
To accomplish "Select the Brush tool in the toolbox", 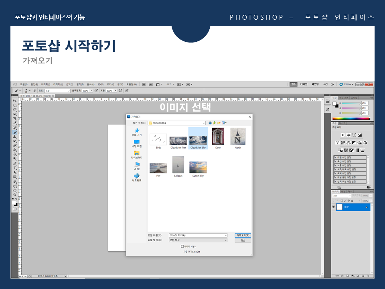I will [x=15, y=132].
